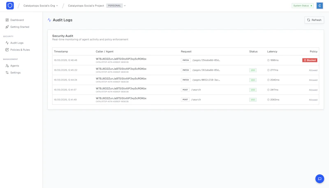Click the /pages/0032c218 request path
This screenshot has width=329, height=188.
[x=206, y=80]
